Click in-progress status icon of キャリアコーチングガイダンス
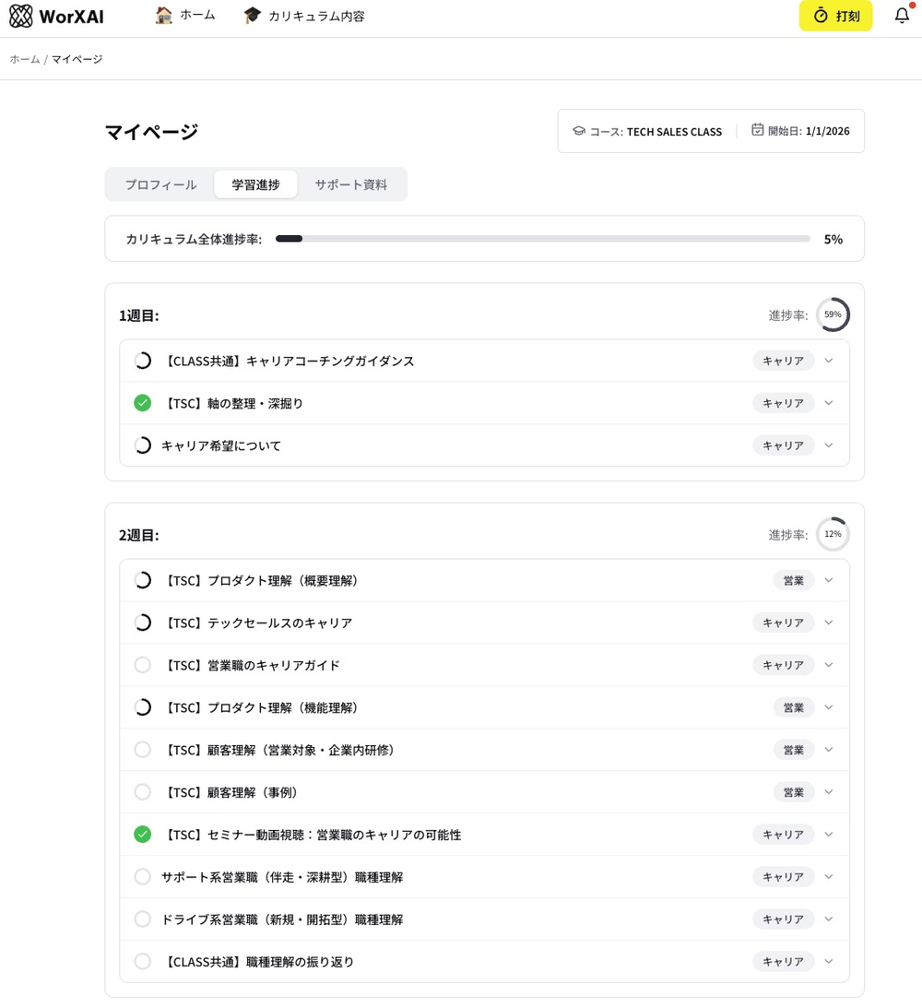This screenshot has height=1008, width=922. click(x=143, y=361)
